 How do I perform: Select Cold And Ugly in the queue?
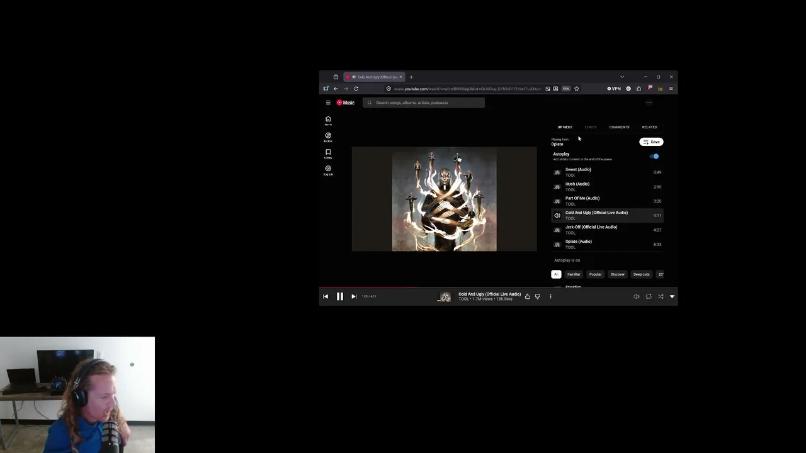coord(608,215)
